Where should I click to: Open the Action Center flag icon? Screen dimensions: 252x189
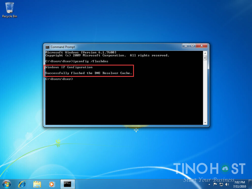coord(215,184)
